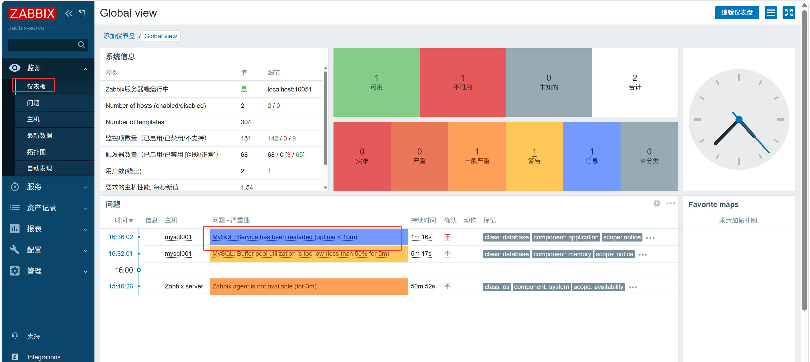
Task: Click the Zabbix server host link
Action: [184, 286]
